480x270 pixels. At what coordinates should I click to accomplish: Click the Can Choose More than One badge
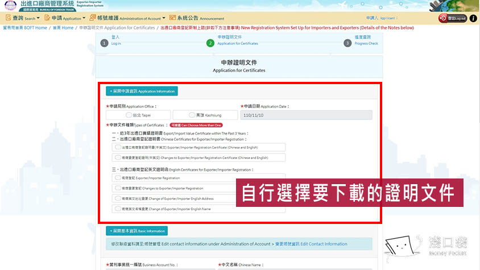click(x=196, y=125)
